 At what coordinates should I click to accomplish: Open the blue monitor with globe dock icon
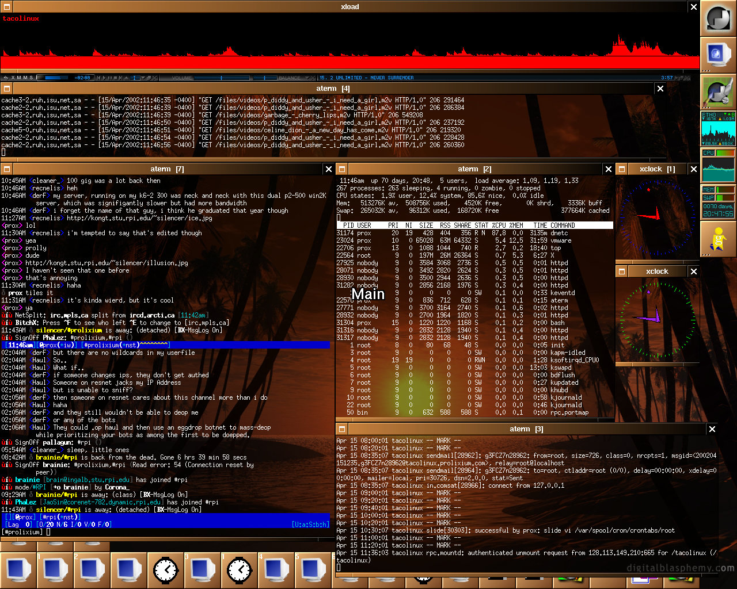[x=719, y=55]
